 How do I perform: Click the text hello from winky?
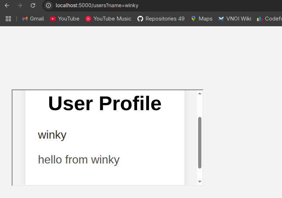[x=78, y=159]
